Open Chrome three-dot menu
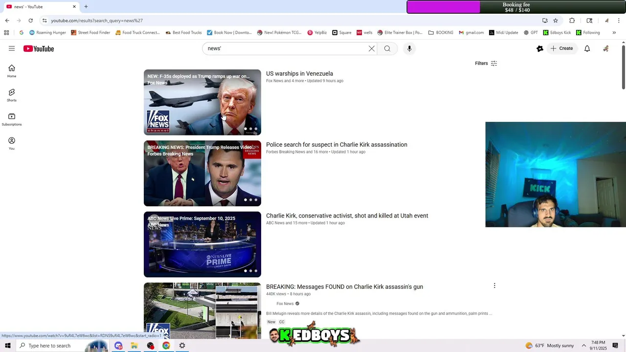The height and width of the screenshot is (352, 626). coord(619,21)
